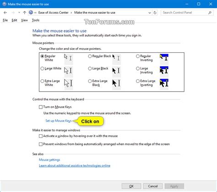217x192 pixels.
Task: Click 'Make the mouse easier to use' heading
Action: (60, 31)
